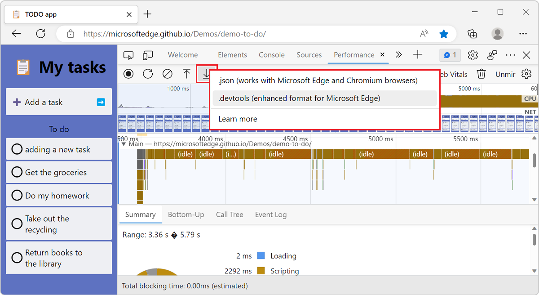
Task: Click the profile avatar icon
Action: click(x=497, y=34)
